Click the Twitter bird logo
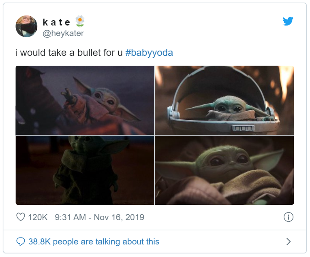Viewport: 310px width, 257px height. coord(288,21)
